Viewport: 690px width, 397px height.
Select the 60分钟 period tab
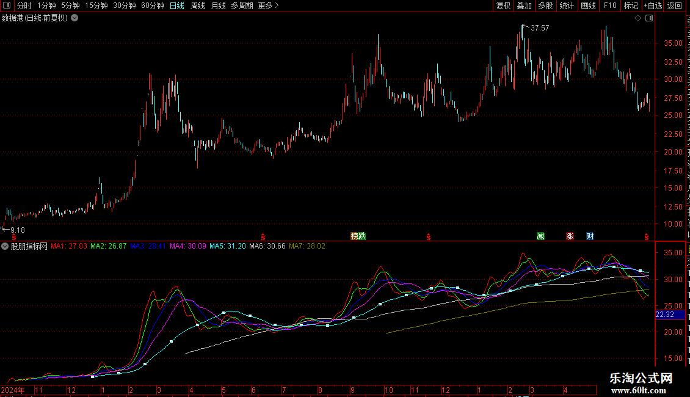tap(153, 5)
